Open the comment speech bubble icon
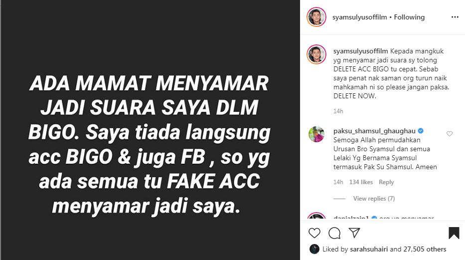The height and width of the screenshot is (260, 465). (334, 233)
